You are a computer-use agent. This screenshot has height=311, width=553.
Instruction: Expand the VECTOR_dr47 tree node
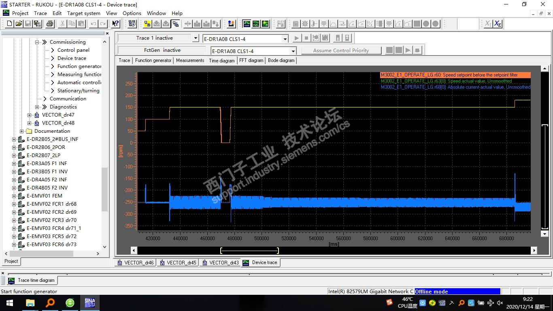coord(29,115)
